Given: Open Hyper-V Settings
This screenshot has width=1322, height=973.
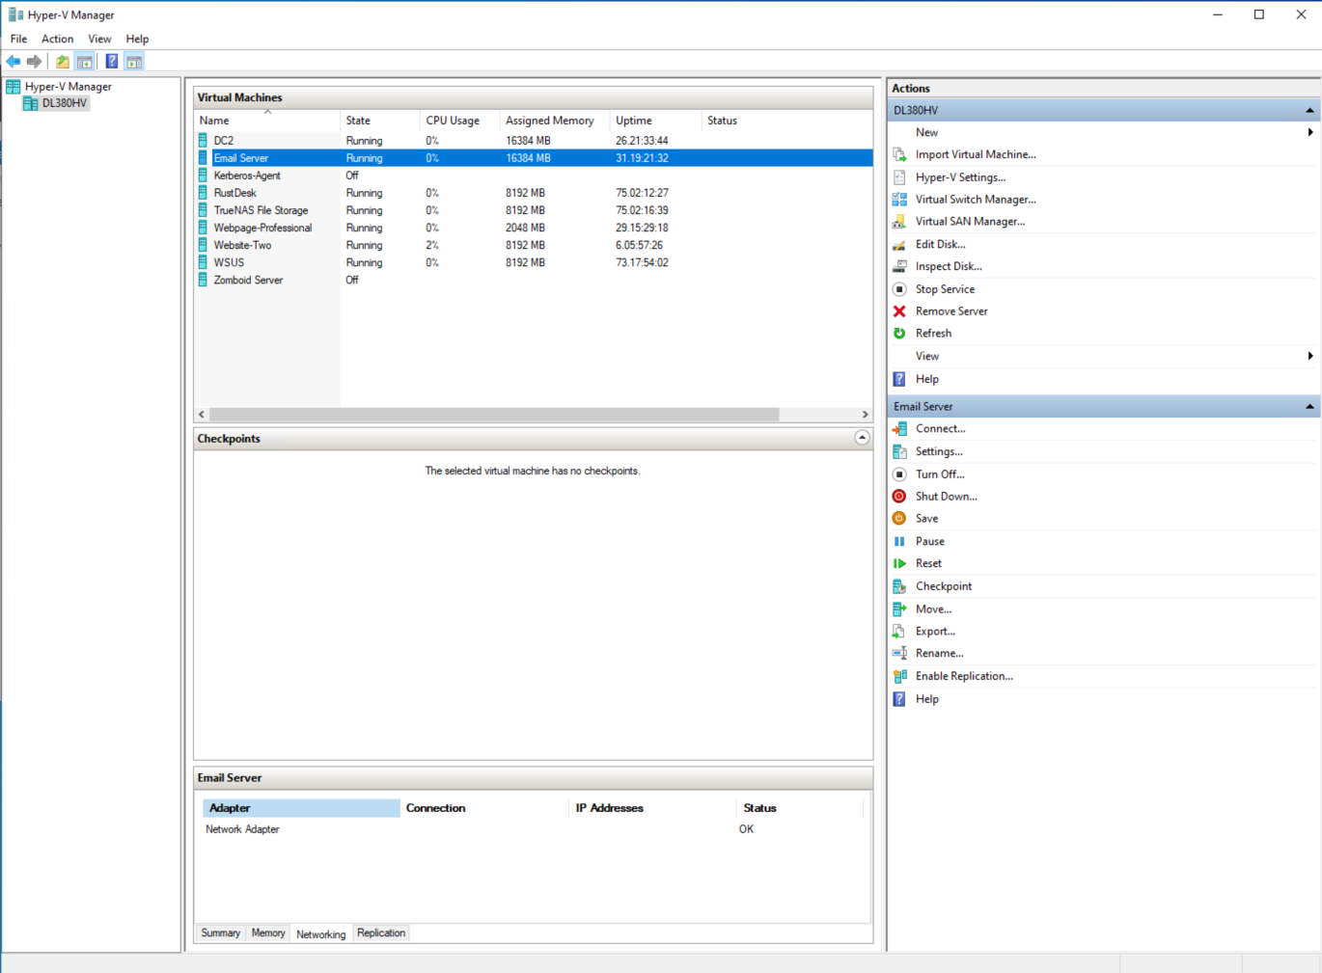Looking at the screenshot, I should [x=959, y=176].
